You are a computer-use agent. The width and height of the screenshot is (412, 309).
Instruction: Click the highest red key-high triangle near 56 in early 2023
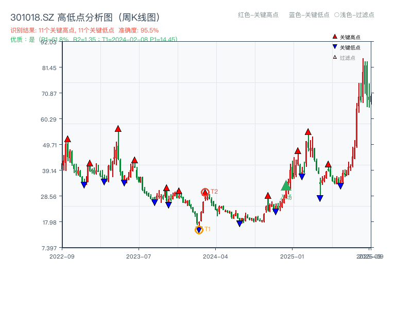pos(118,129)
